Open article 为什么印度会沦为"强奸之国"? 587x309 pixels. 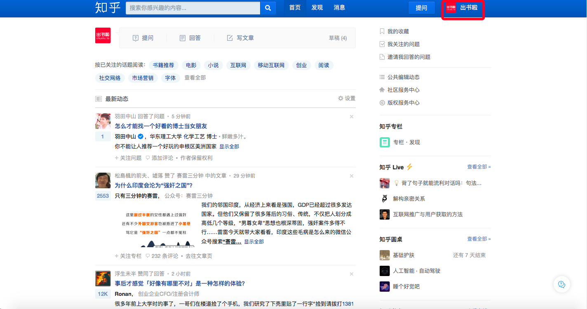[154, 185]
